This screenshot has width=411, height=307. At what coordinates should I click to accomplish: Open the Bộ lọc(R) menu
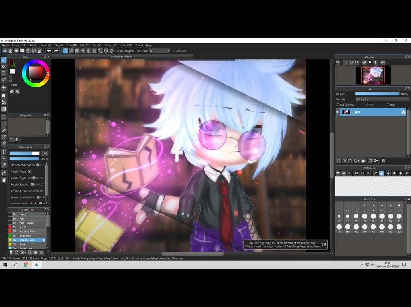point(46,46)
